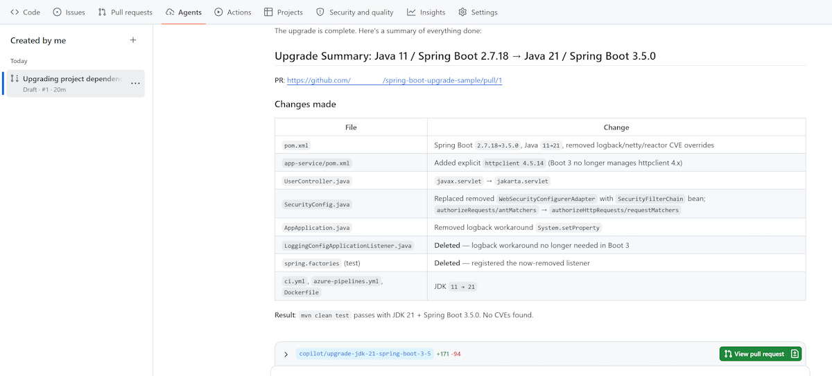Switch to the Projects tab
This screenshot has width=832, height=376.
click(284, 12)
